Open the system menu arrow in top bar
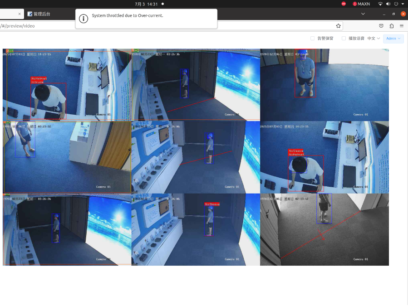The width and height of the screenshot is (408, 306). [x=403, y=4]
